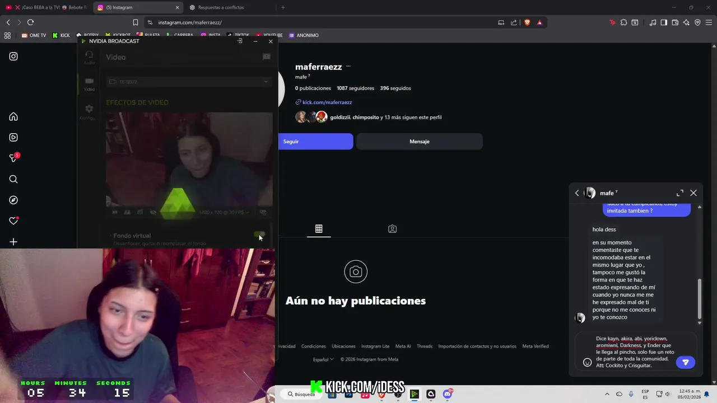Screen dimensions: 717x403
Task: Open Reels in the Instagram sidebar
Action: pyautogui.click(x=13, y=137)
